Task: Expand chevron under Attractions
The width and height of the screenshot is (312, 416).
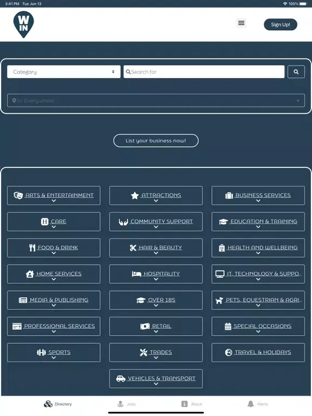Action: [156, 201]
